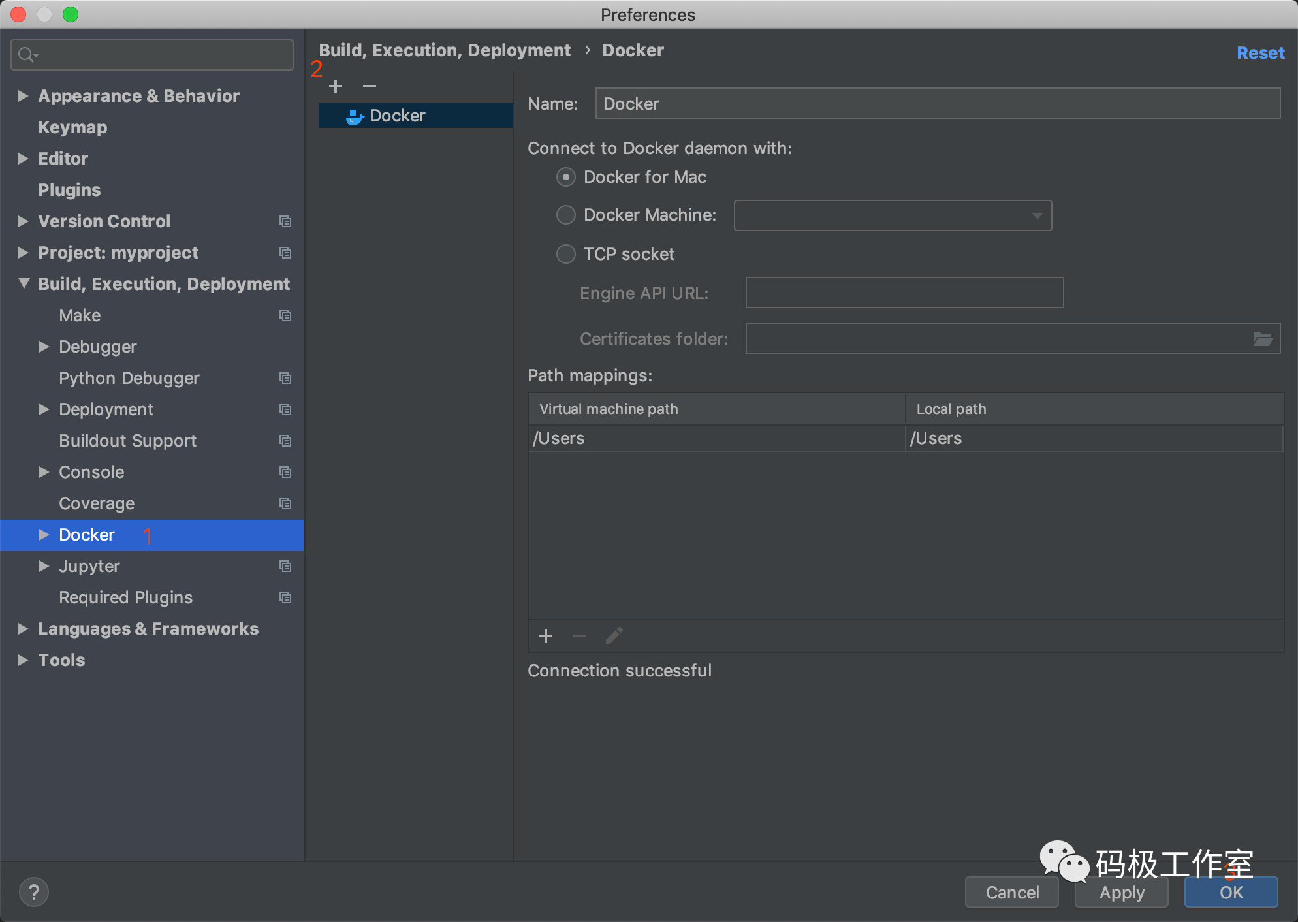Viewport: 1298px width, 922px height.
Task: Select the Docker for Mac radio option
Action: pyautogui.click(x=565, y=177)
